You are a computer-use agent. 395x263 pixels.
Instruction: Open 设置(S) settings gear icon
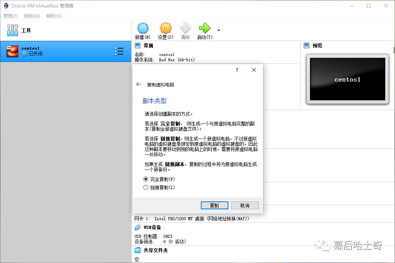click(166, 29)
